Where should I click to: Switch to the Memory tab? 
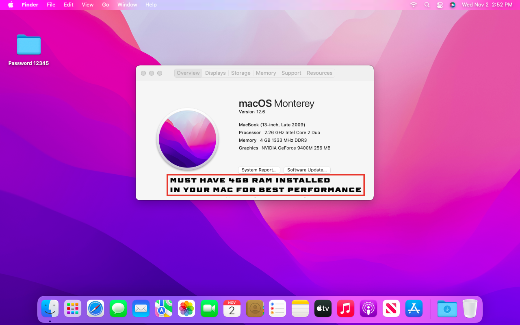(266, 73)
